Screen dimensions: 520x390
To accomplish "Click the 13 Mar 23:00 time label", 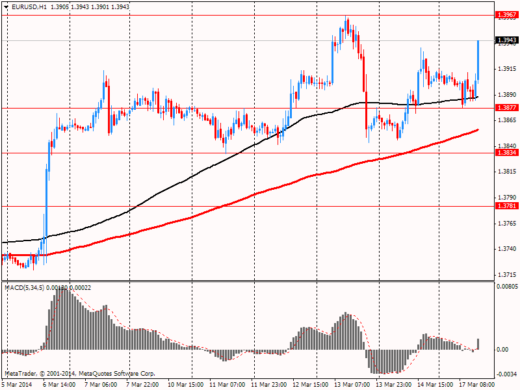I will (x=394, y=385).
